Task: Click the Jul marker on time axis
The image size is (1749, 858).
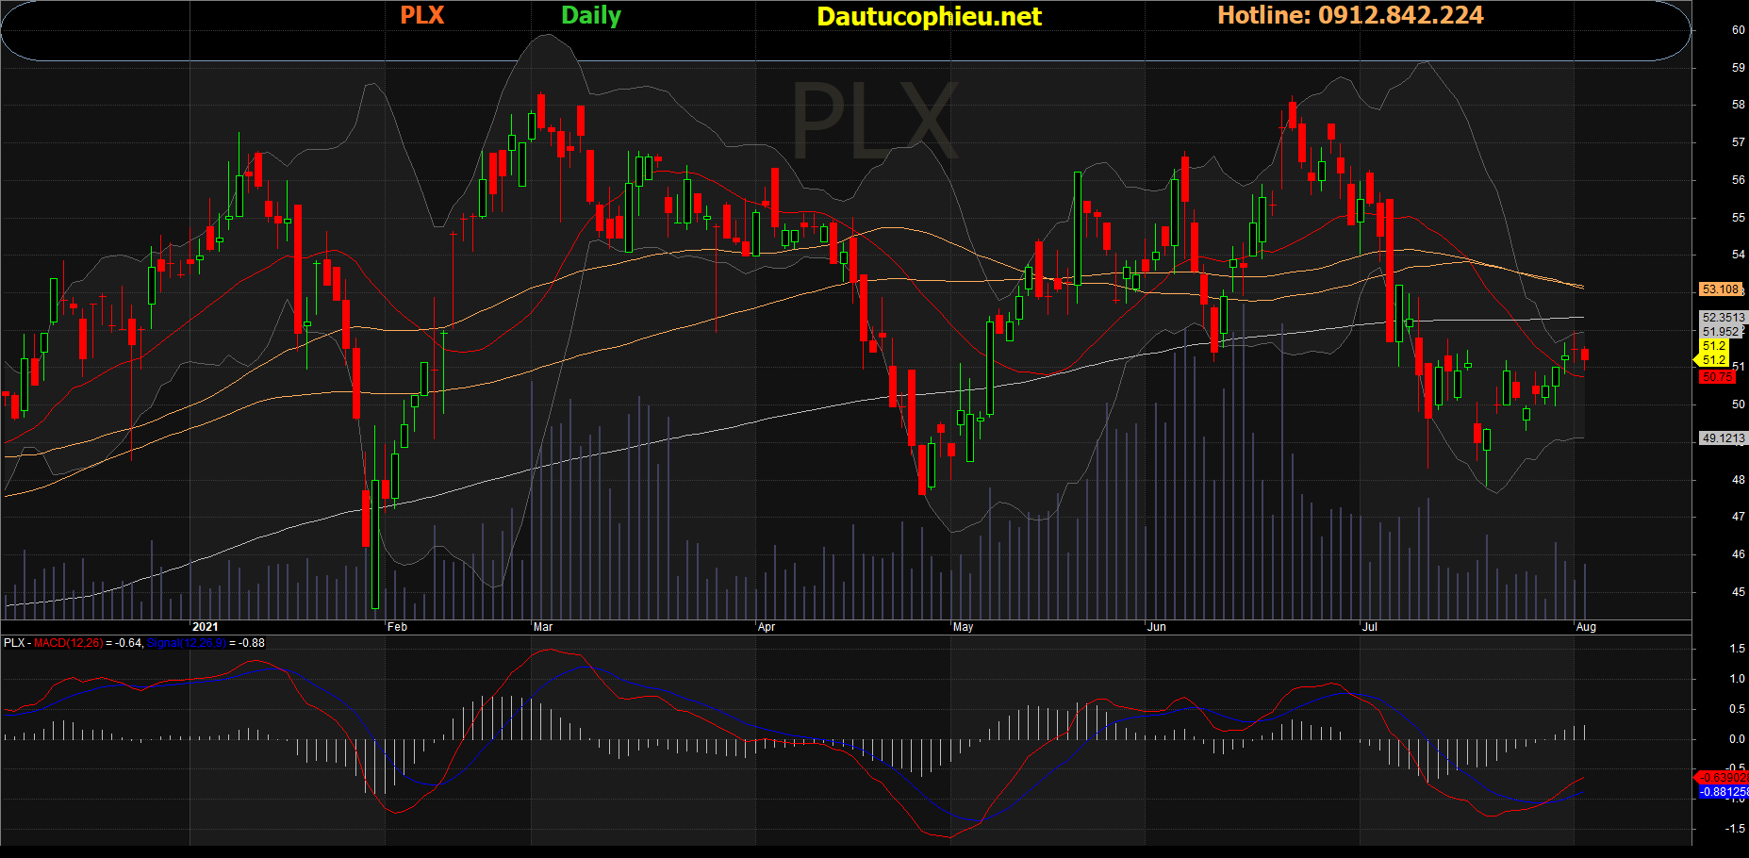Action: (x=1369, y=627)
